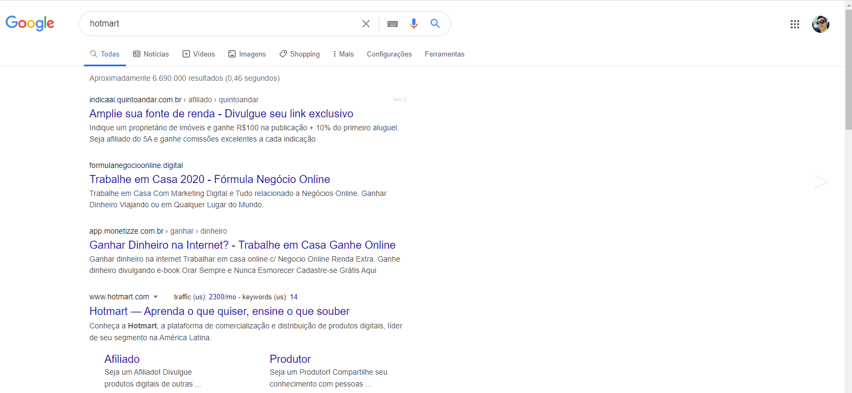
Task: Open Trabalhe em Casa 2020 result
Action: click(210, 179)
